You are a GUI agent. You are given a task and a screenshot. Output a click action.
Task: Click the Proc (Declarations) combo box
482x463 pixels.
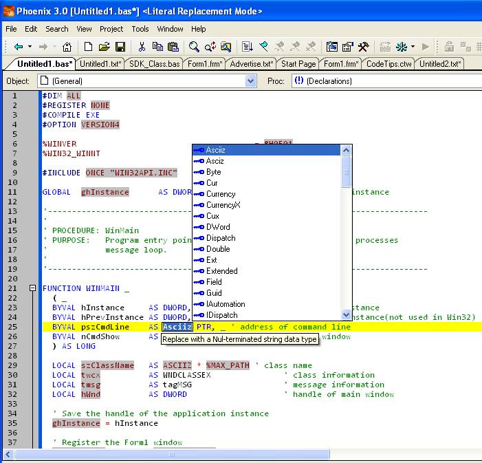[386, 81]
